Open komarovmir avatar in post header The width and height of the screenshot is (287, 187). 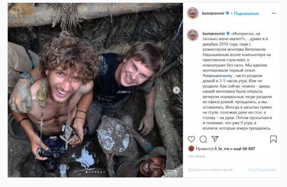[193, 13]
